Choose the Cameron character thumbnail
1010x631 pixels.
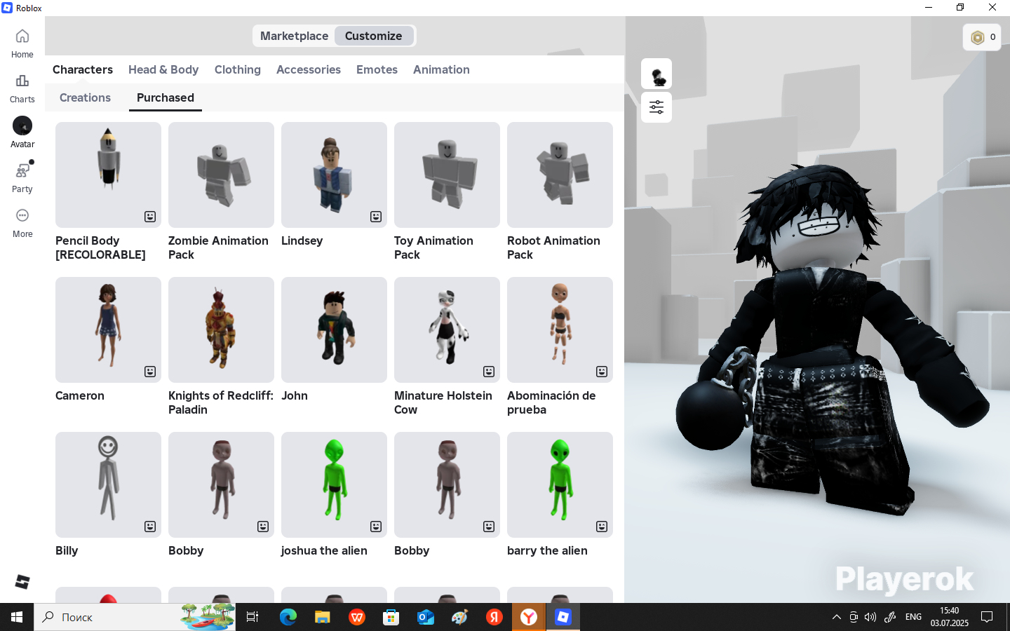coord(108,330)
